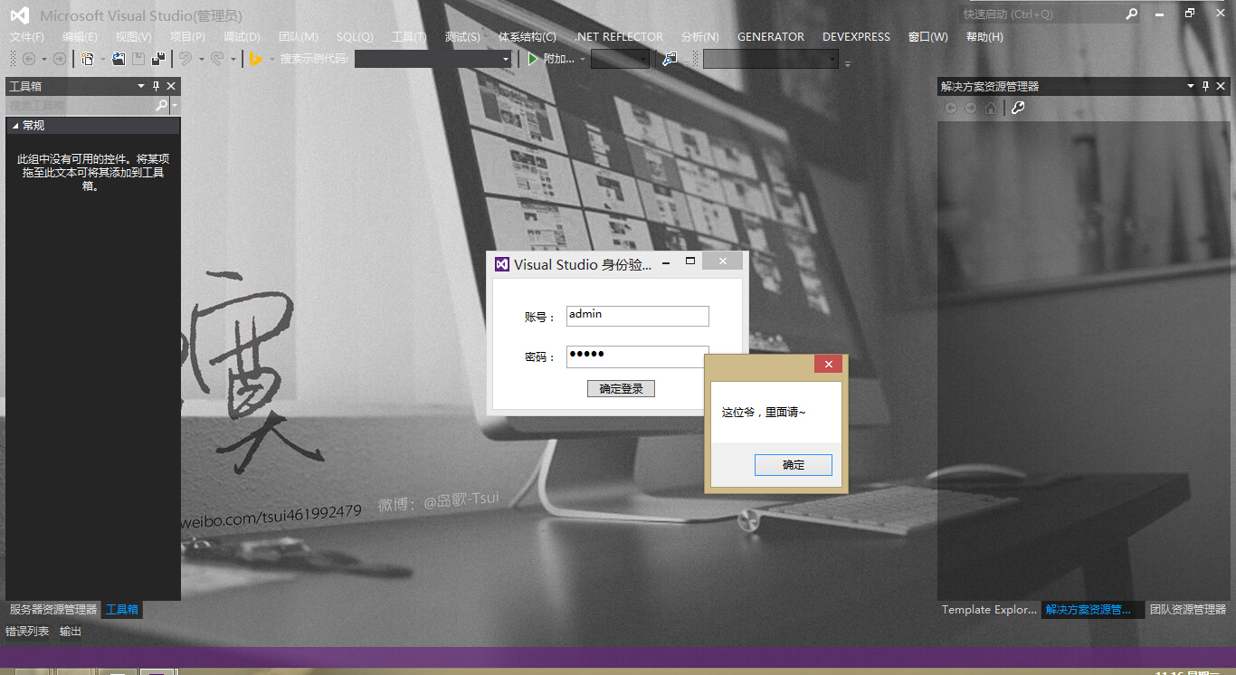Collapse the 常规 group in Toolbox

(x=15, y=126)
